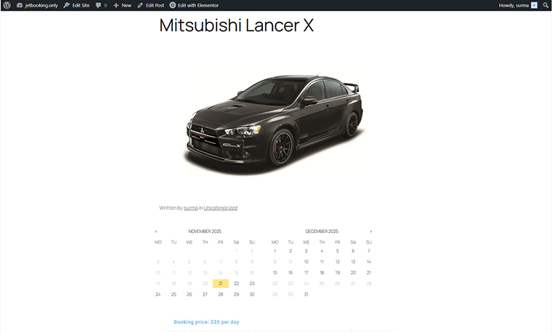
Task: Open the Howdy, surma account menu
Action: pos(518,5)
